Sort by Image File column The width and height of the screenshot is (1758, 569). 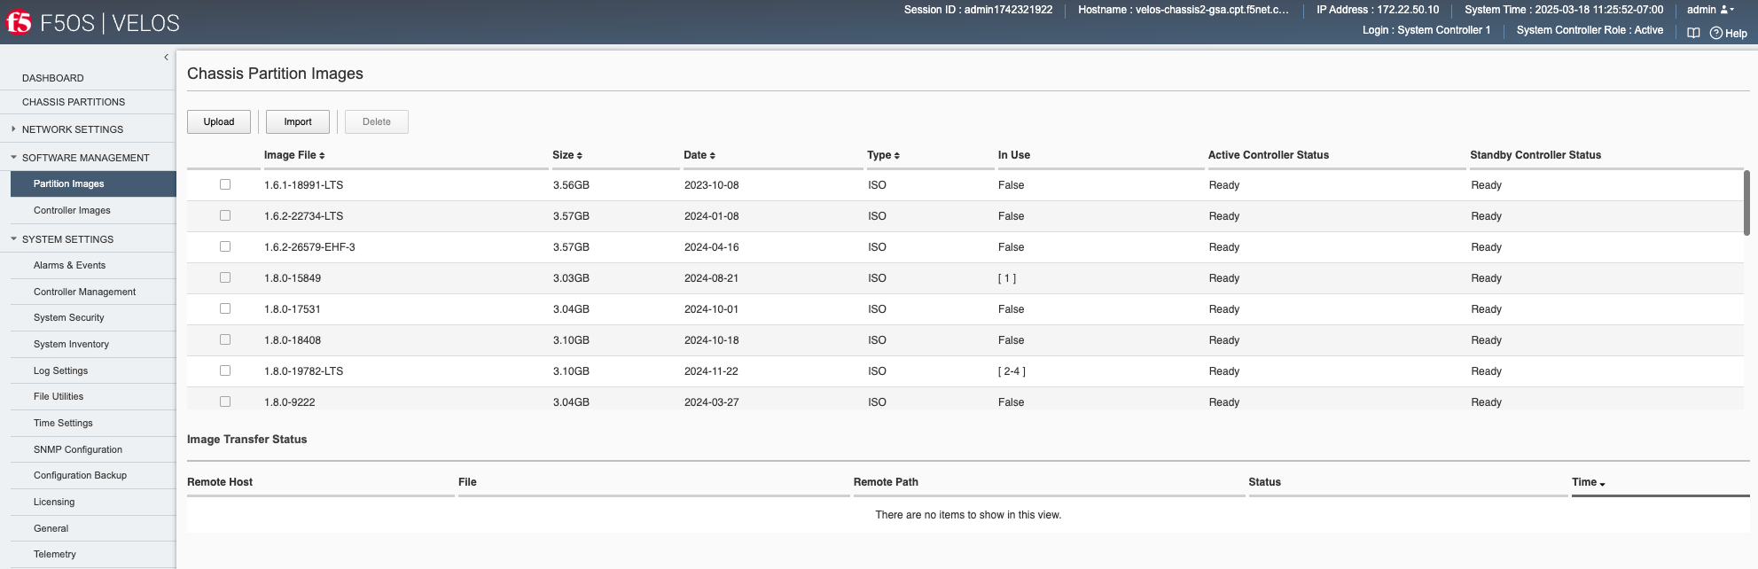pos(294,155)
